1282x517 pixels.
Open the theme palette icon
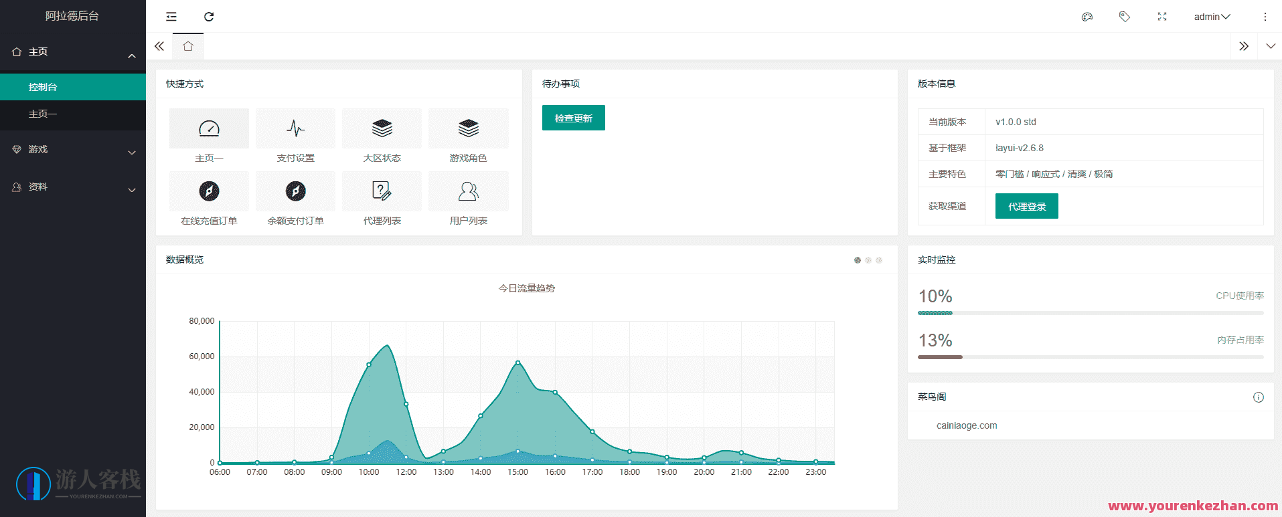[x=1087, y=17]
